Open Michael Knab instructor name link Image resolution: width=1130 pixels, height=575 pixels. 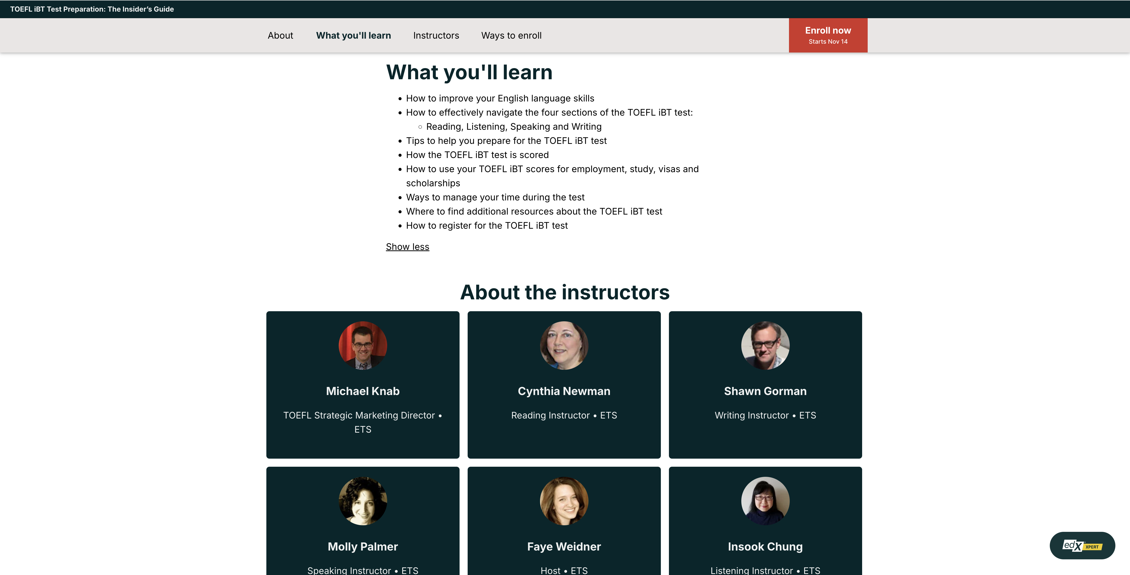[363, 391]
